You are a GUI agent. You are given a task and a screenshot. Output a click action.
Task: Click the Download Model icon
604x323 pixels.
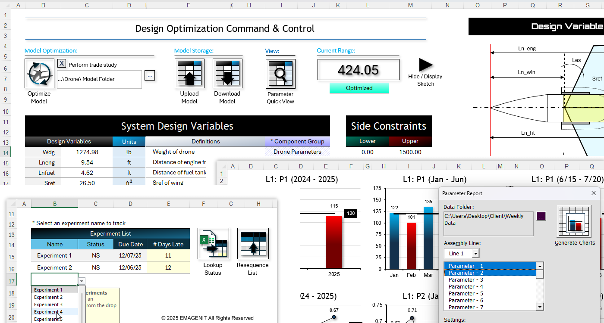pos(227,74)
